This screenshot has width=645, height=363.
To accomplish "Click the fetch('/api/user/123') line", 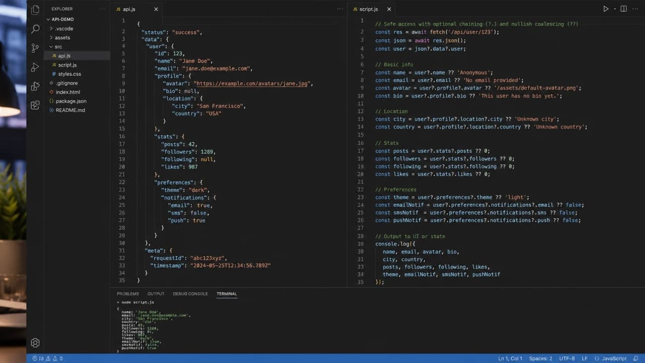I will click(x=437, y=32).
